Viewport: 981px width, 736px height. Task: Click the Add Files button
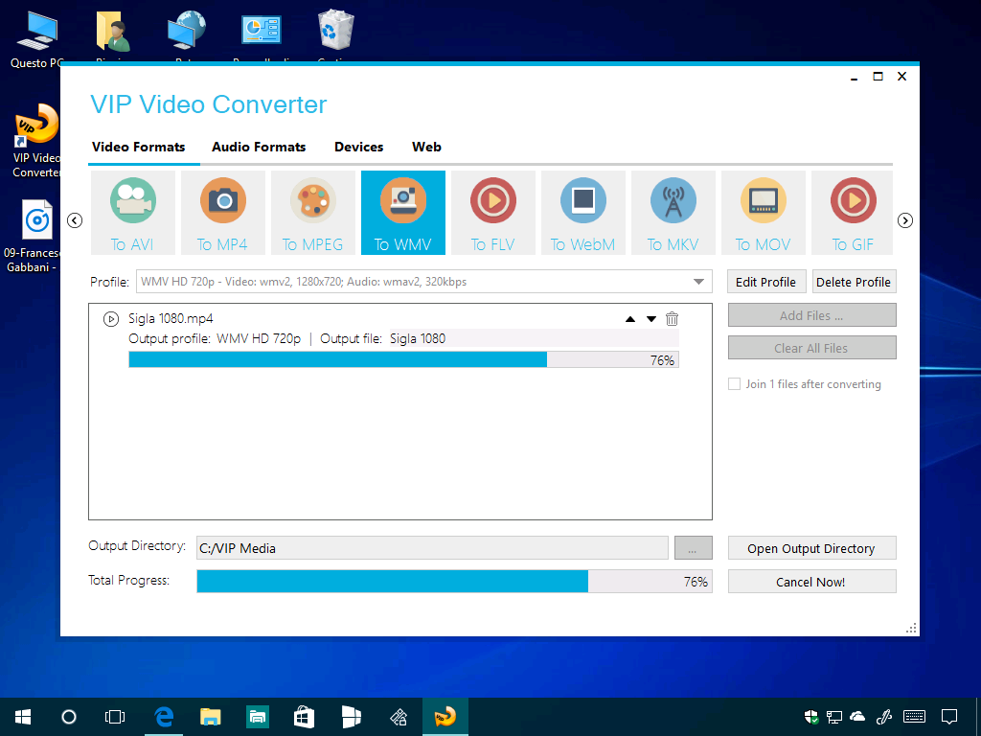pyautogui.click(x=812, y=315)
